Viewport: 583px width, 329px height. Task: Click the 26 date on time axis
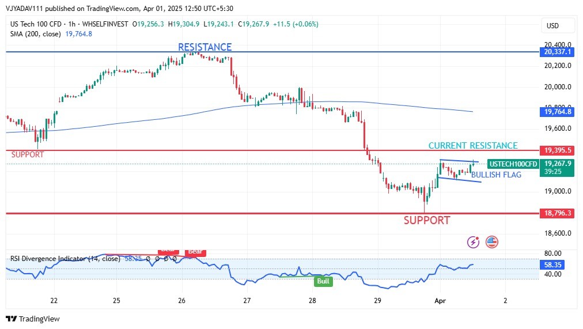pos(181,300)
